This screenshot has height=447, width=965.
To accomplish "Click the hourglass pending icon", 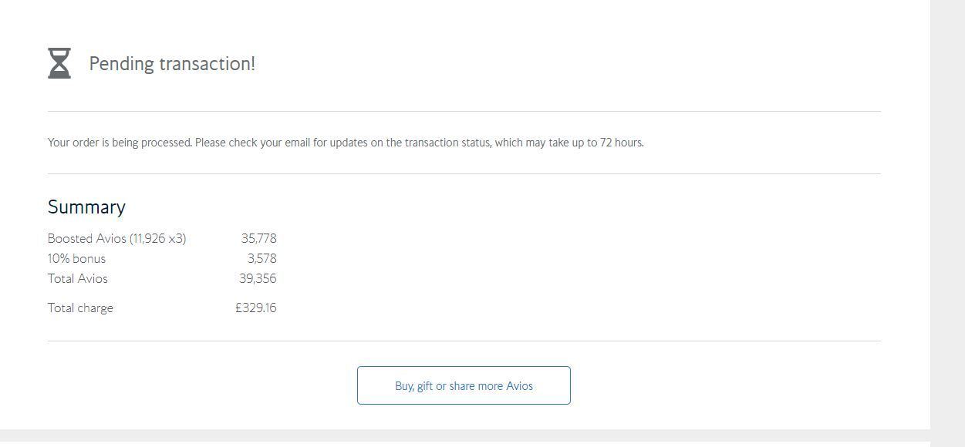I will point(59,63).
